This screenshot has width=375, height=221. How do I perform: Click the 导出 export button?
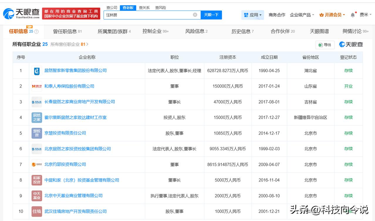point(325,45)
